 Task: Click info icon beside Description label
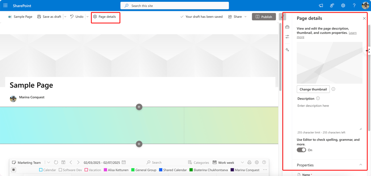[x=318, y=99]
